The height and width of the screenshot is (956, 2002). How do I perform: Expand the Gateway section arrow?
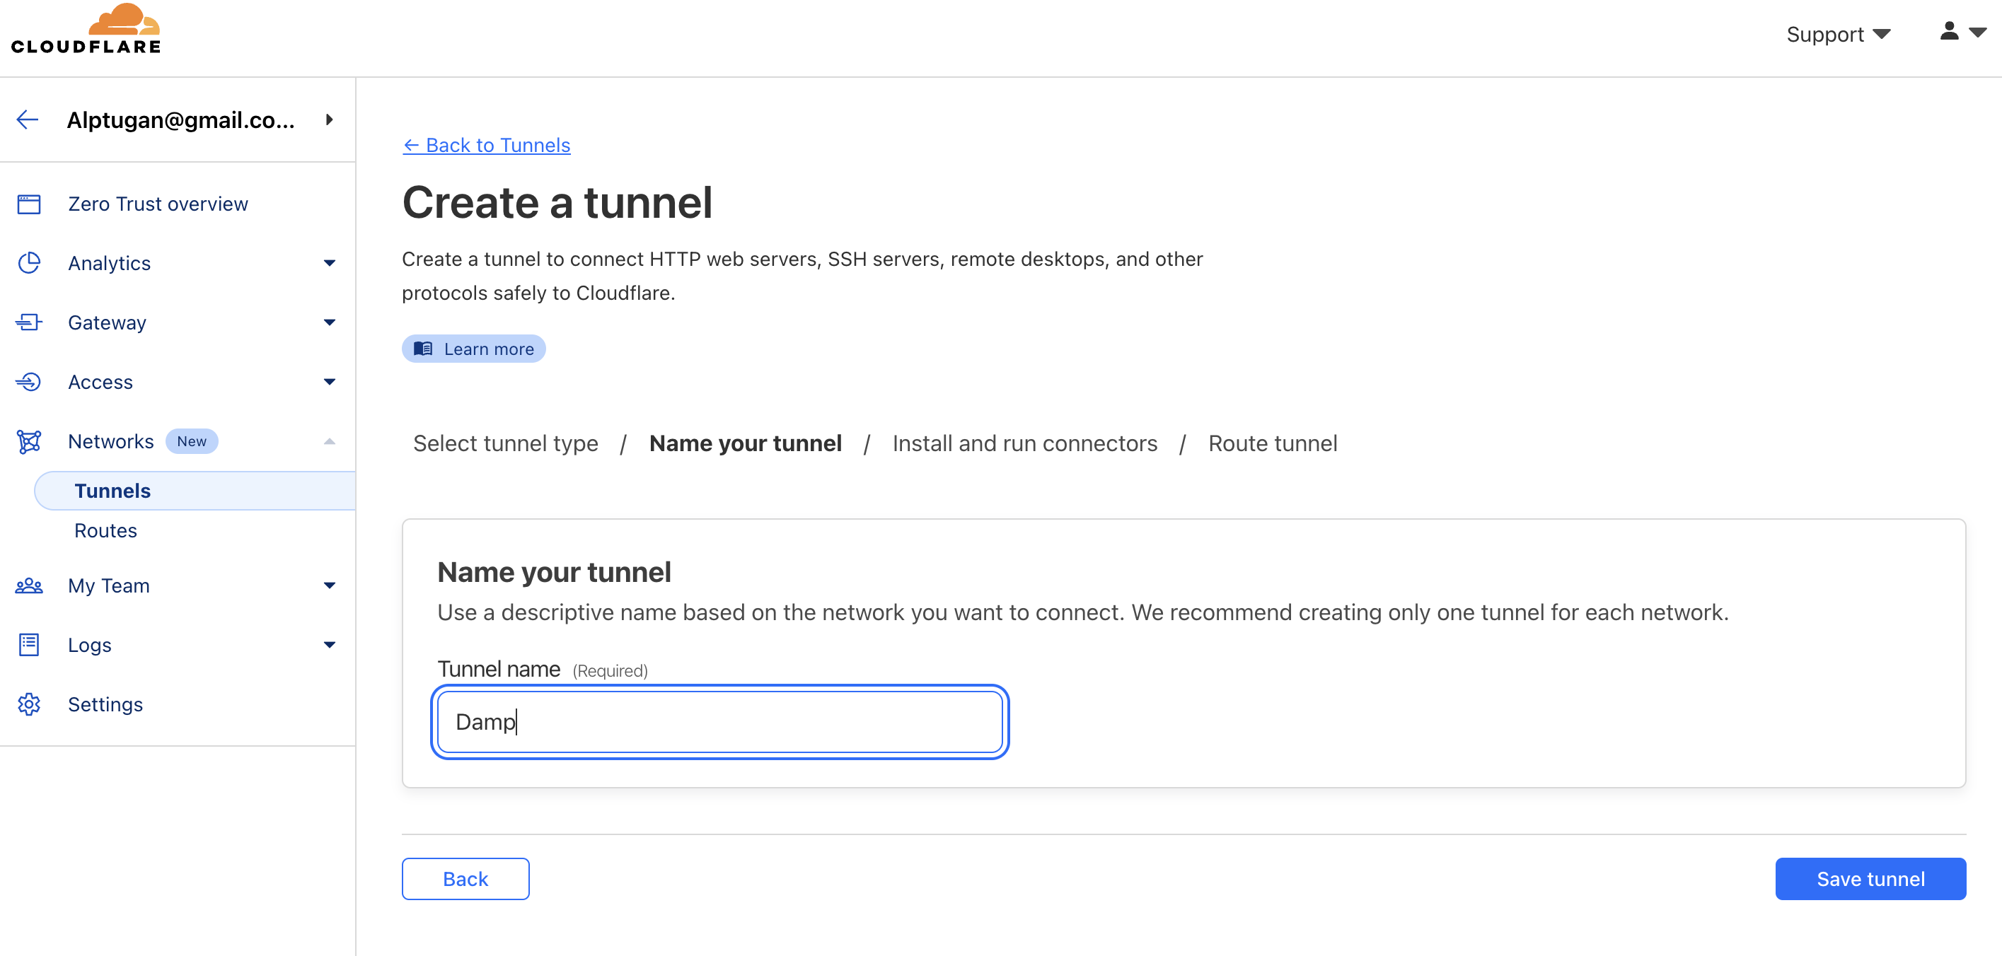(330, 322)
